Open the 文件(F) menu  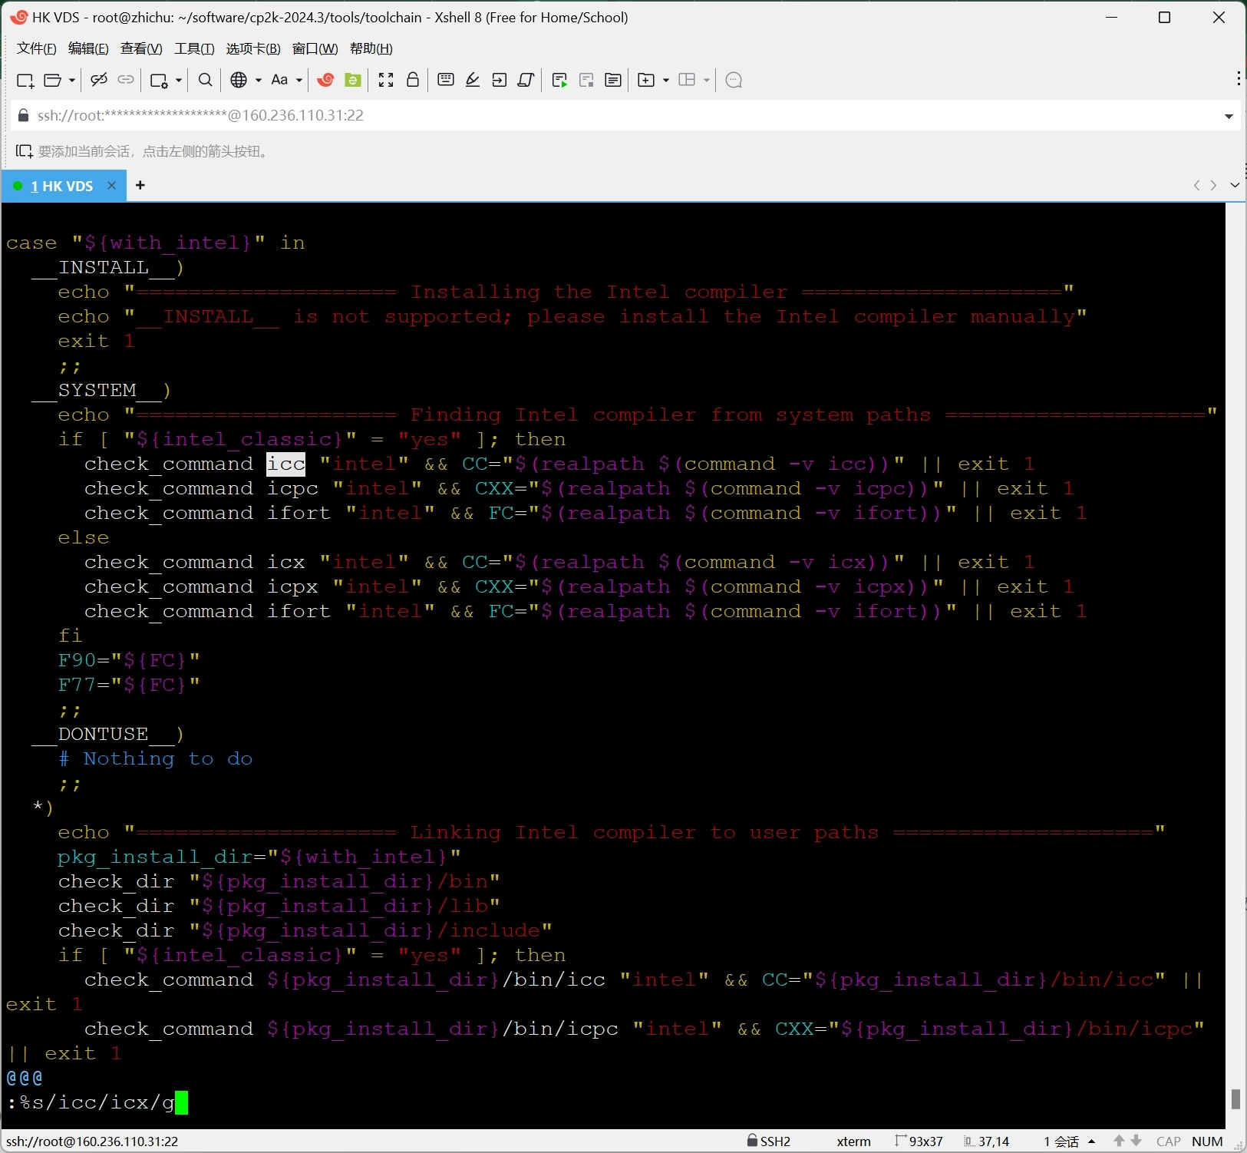(37, 48)
